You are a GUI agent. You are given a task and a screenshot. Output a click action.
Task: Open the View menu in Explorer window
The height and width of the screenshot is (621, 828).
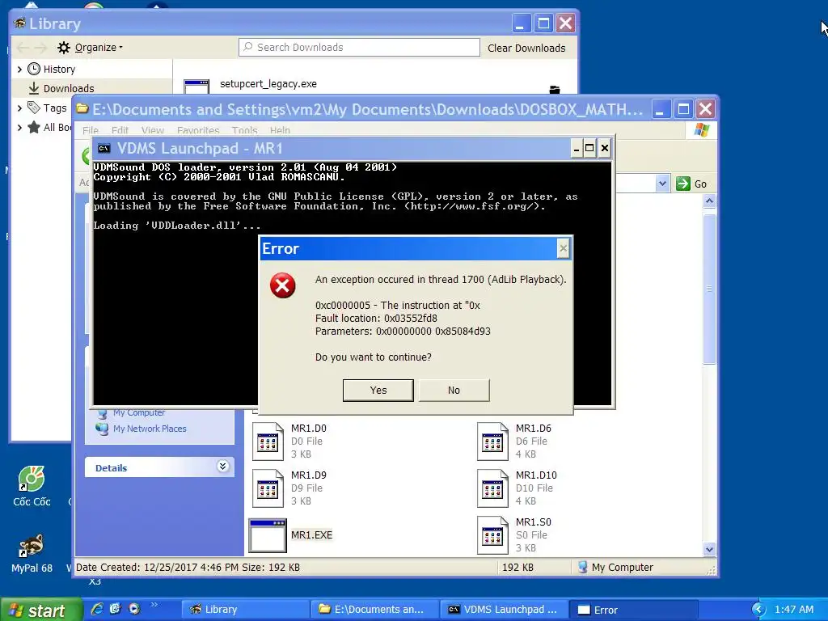click(x=153, y=130)
